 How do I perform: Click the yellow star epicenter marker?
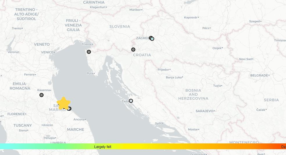click(x=64, y=103)
